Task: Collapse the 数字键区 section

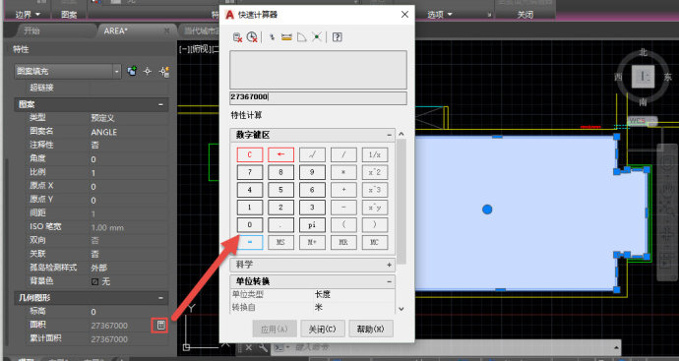Action: click(x=389, y=135)
